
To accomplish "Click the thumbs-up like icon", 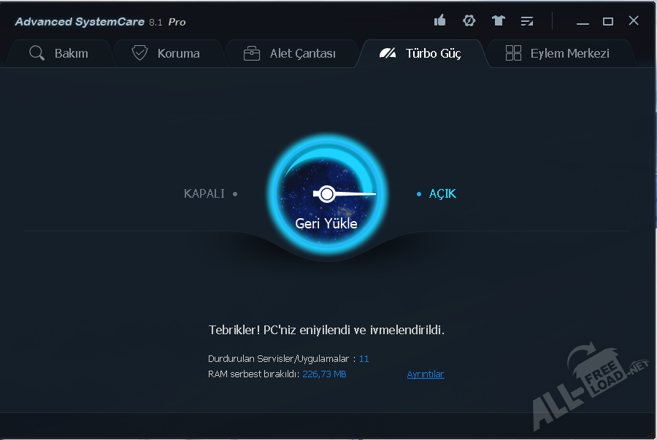I will [439, 20].
